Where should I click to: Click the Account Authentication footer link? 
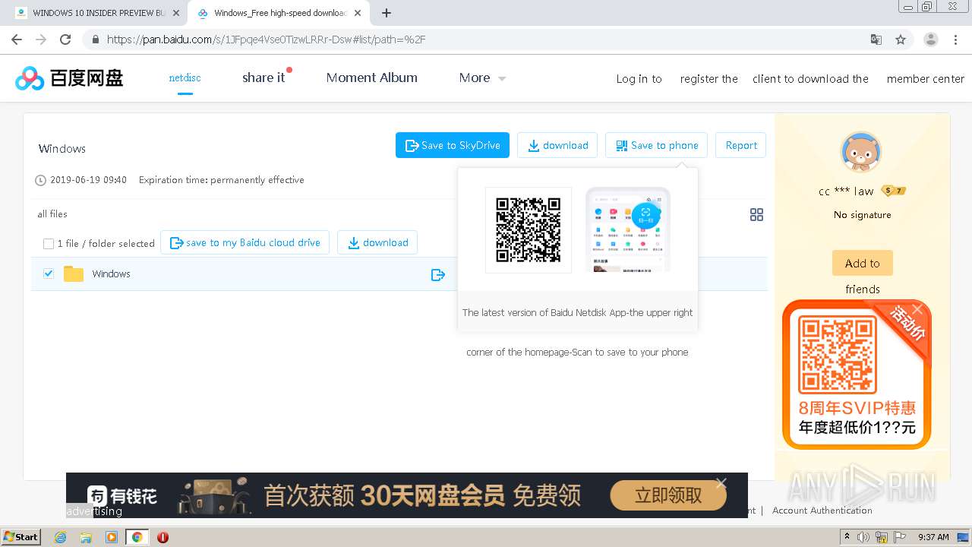click(x=822, y=511)
